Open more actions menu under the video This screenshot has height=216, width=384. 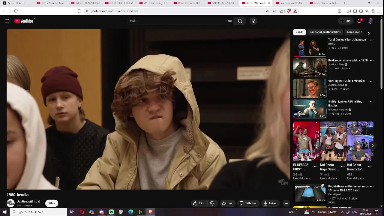(286, 203)
